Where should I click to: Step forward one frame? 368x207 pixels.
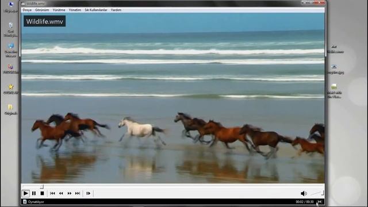point(88,193)
